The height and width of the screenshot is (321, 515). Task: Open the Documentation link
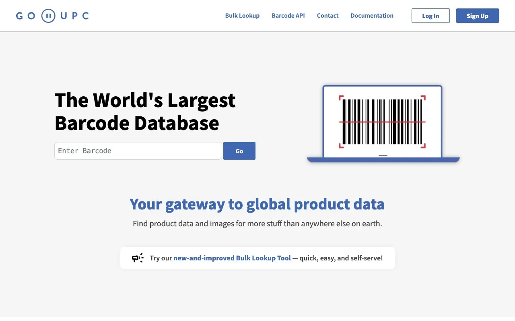(372, 16)
